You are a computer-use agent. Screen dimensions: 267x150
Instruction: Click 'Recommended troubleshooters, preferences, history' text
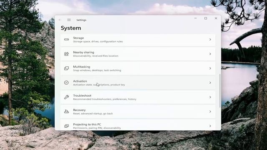105,99
